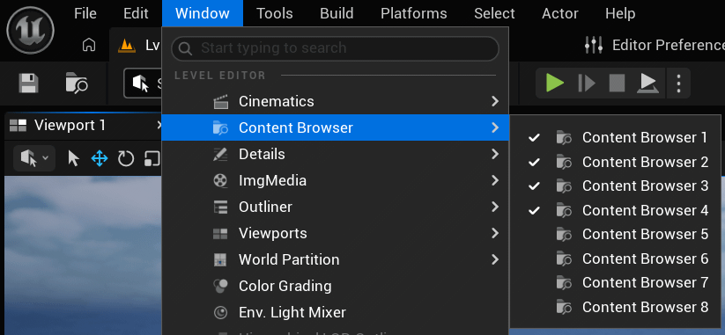This screenshot has width=725, height=335.
Task: Open play options three-dot menu
Action: [678, 84]
